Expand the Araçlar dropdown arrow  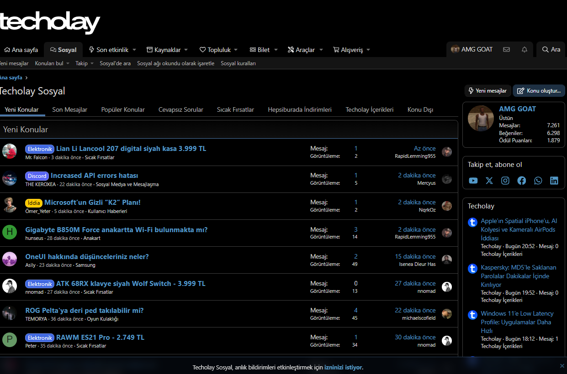tap(321, 50)
